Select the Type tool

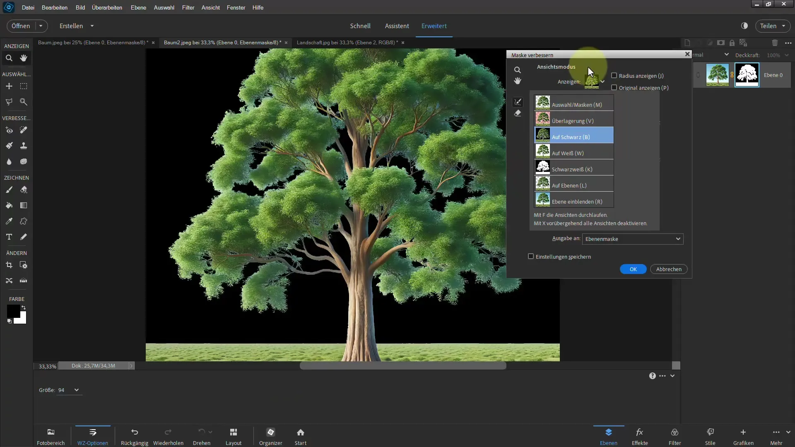click(9, 237)
